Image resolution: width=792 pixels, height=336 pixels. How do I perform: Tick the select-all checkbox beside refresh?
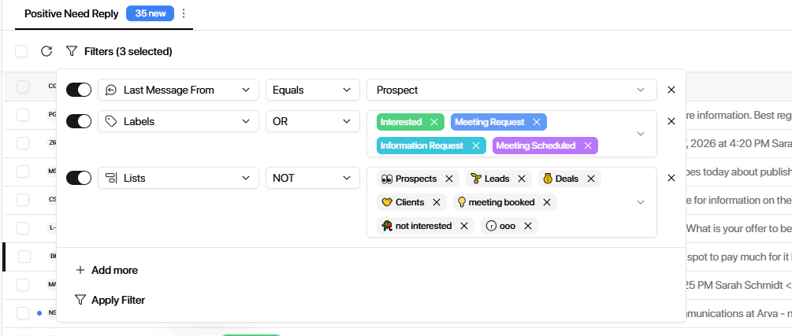pos(21,51)
